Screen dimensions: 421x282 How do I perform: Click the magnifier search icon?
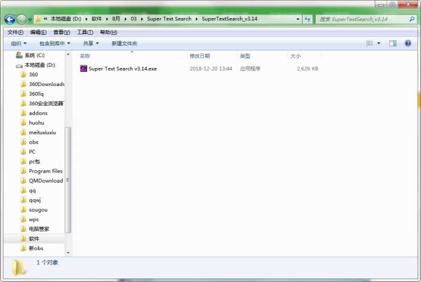coord(411,19)
